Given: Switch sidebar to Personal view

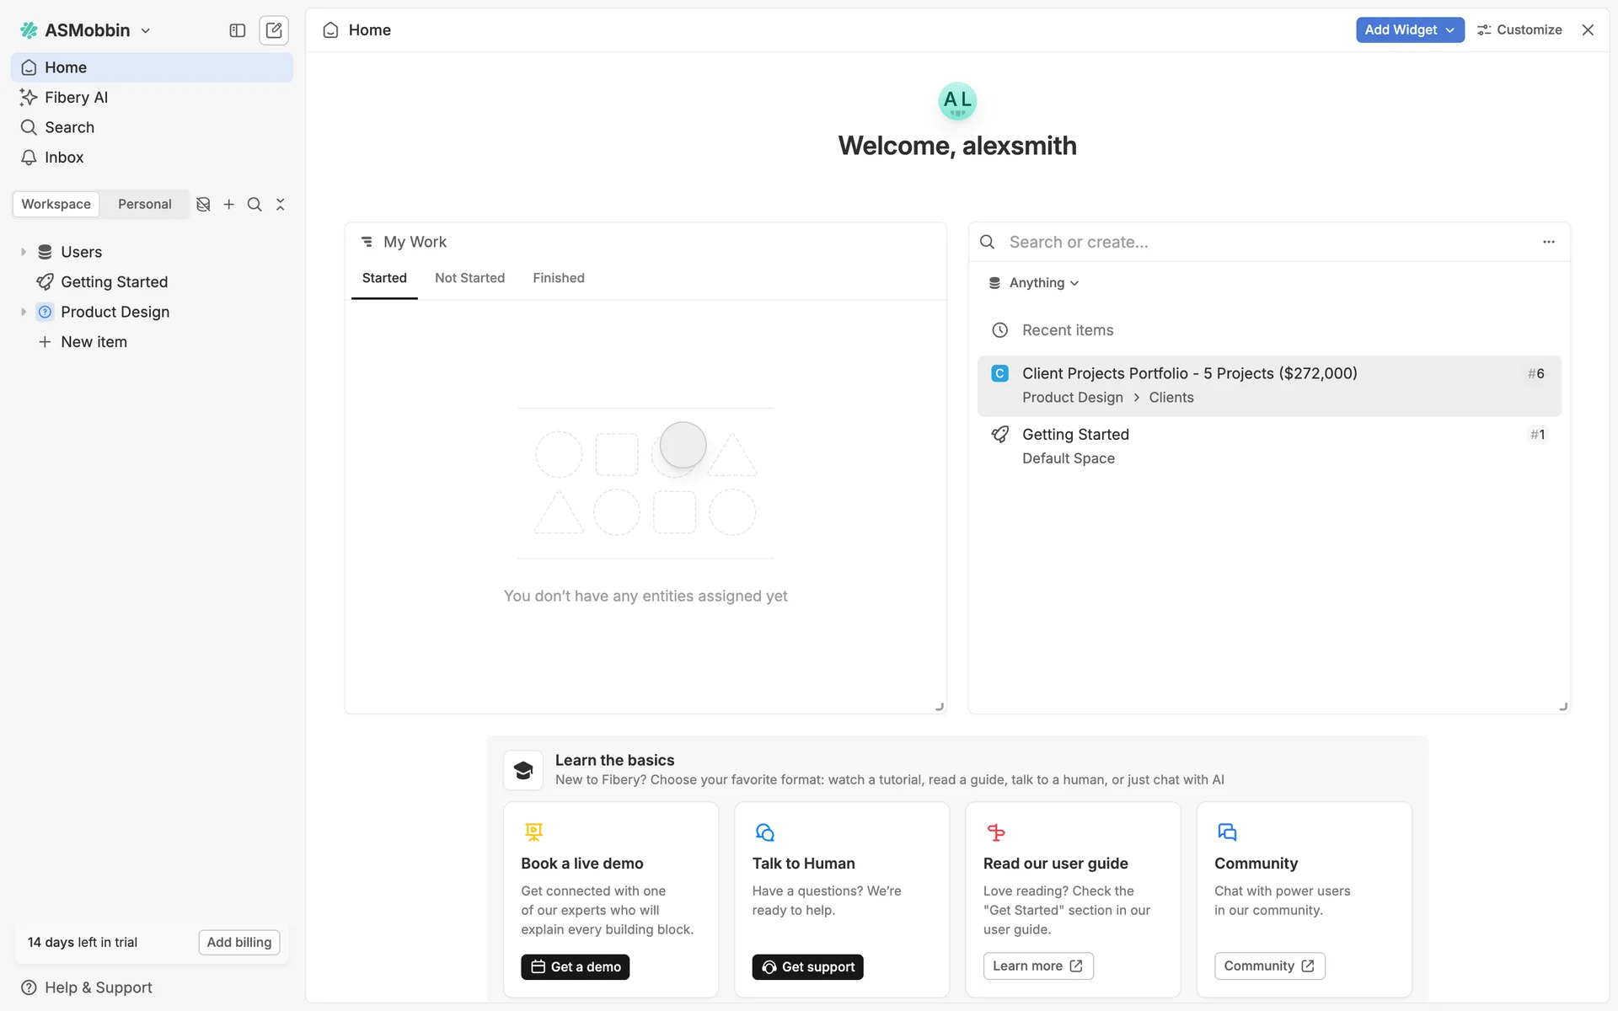Looking at the screenshot, I should coord(144,205).
